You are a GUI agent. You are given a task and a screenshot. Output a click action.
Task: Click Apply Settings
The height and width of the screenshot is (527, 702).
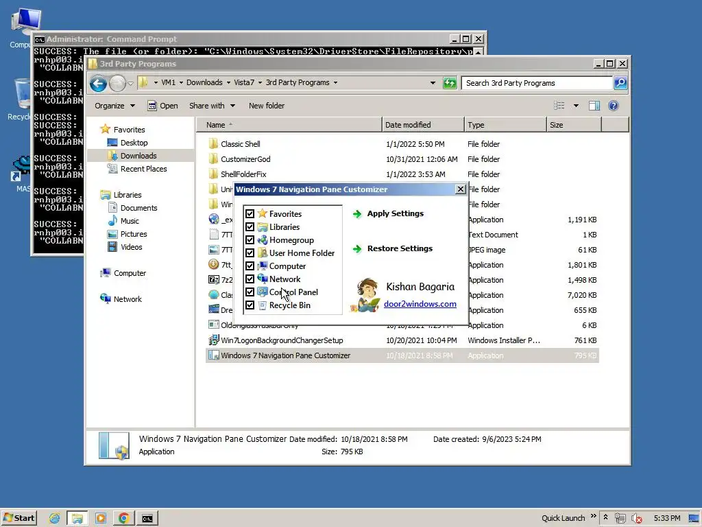click(388, 214)
